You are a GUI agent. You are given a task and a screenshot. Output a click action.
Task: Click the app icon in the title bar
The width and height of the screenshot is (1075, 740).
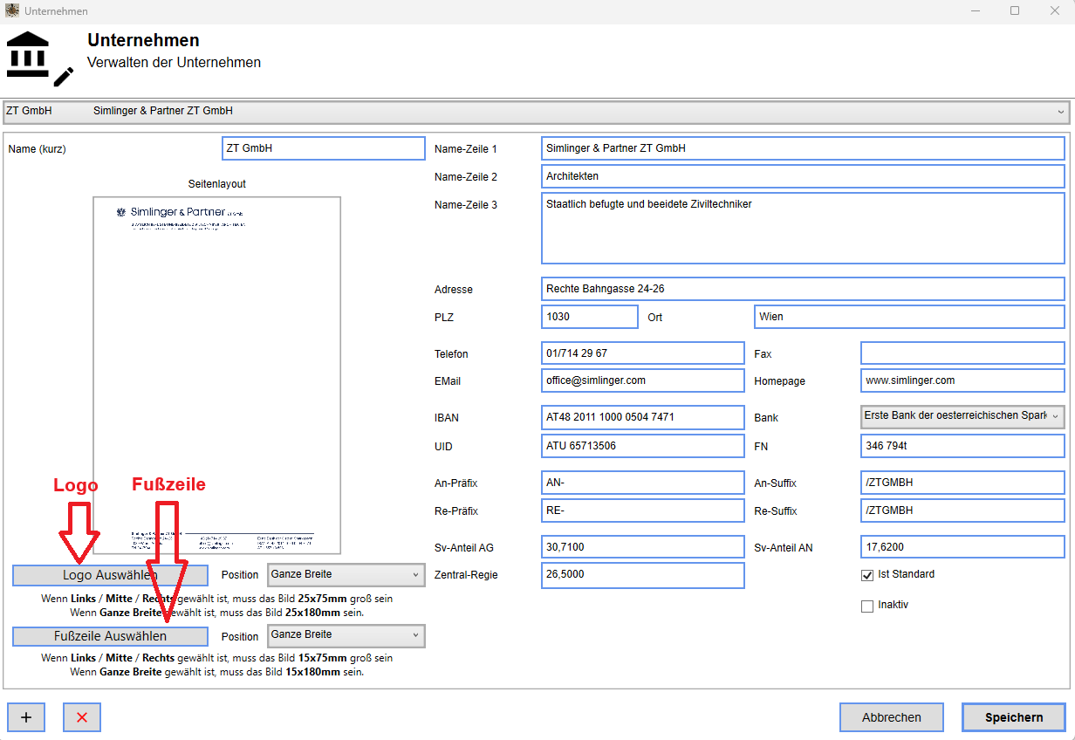coord(12,11)
